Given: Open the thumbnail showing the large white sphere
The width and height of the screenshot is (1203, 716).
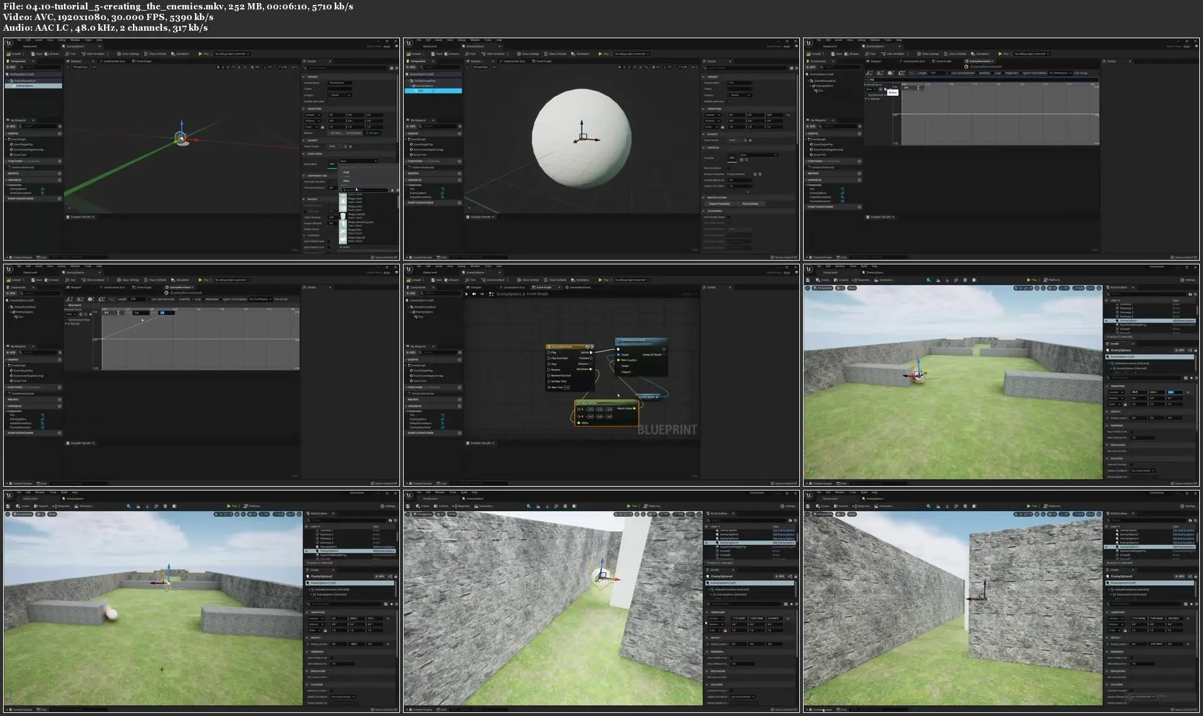Looking at the screenshot, I should 601,148.
